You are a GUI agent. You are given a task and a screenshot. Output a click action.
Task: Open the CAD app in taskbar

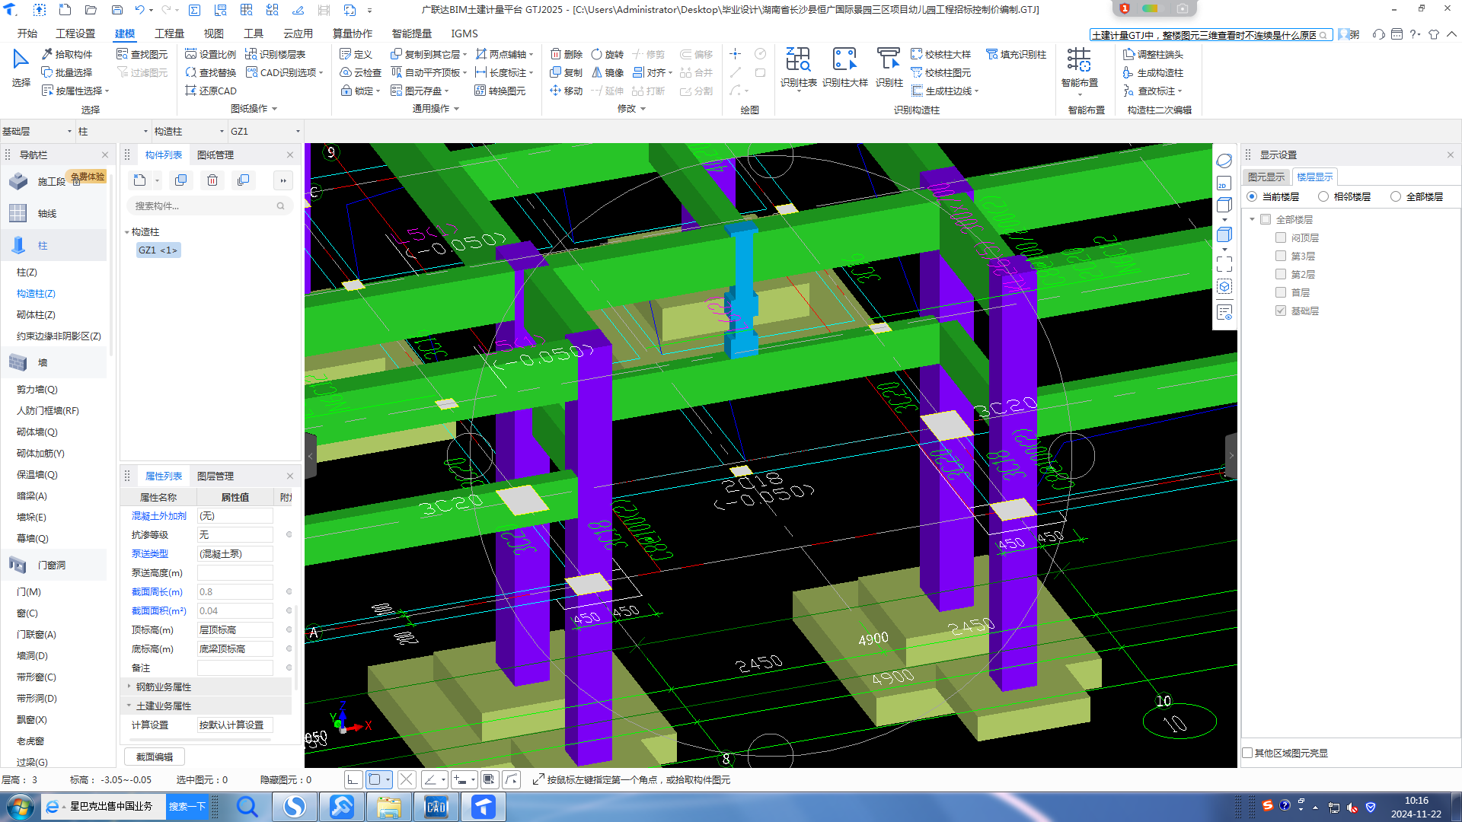(x=436, y=806)
